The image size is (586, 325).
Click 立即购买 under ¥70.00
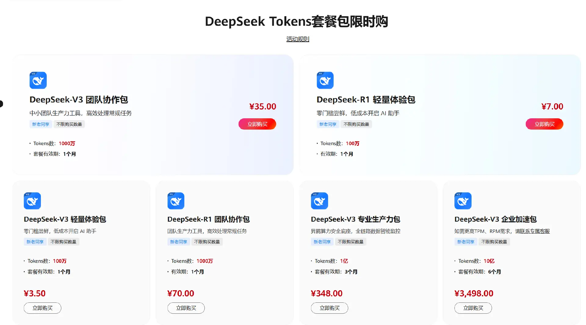coord(186,308)
